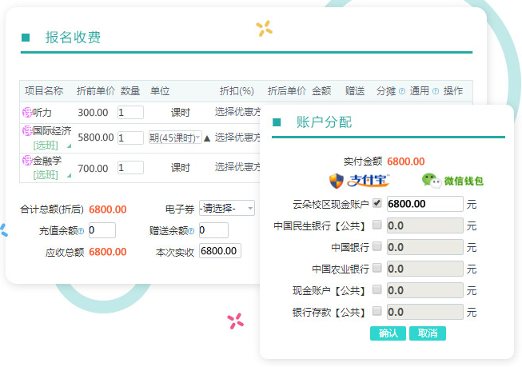Click the info icon next to 通用

436,91
